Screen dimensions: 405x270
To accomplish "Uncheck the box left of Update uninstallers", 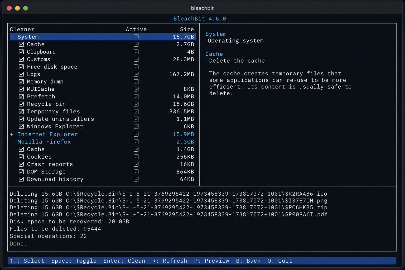I will pos(21,119).
